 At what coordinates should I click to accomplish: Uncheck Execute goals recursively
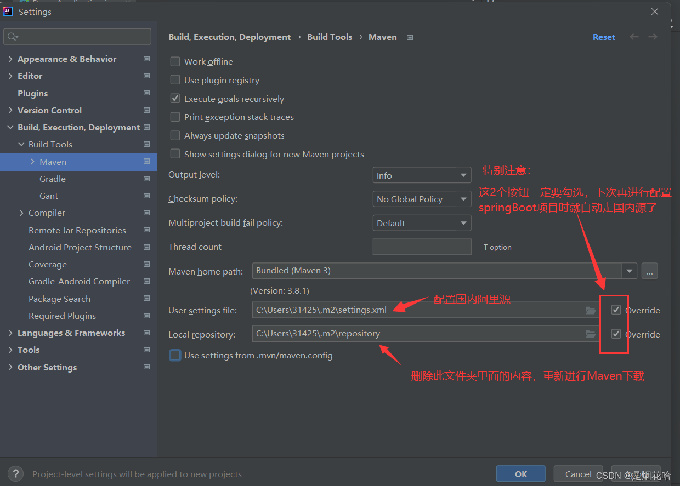[175, 99]
